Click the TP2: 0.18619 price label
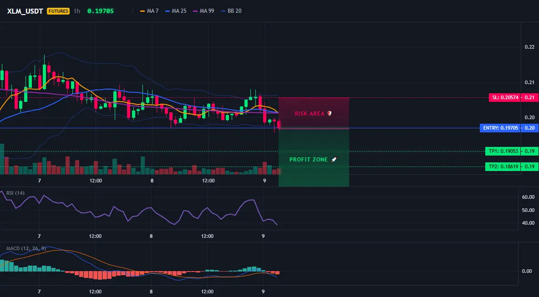 tap(502, 166)
